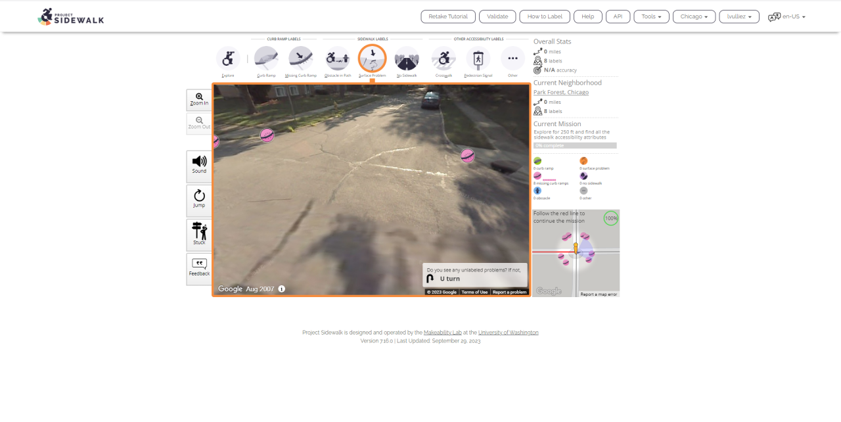Click the 'Current Mission' heading
Image resolution: width=841 pixels, height=422 pixels.
click(557, 124)
